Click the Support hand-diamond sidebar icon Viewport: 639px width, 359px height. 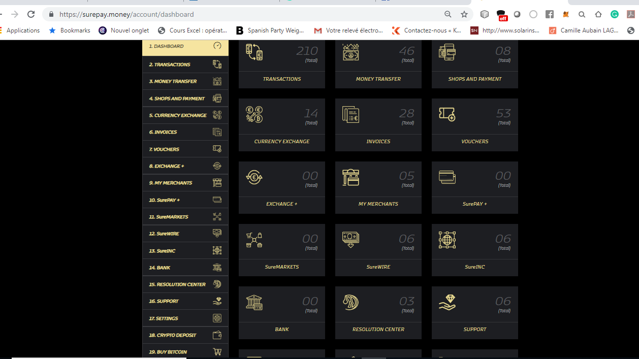[217, 301]
